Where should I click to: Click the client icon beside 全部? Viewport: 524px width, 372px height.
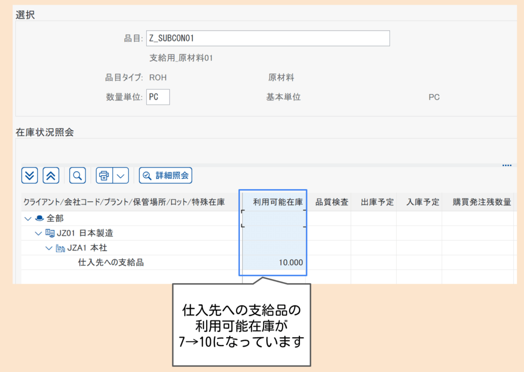[40, 218]
